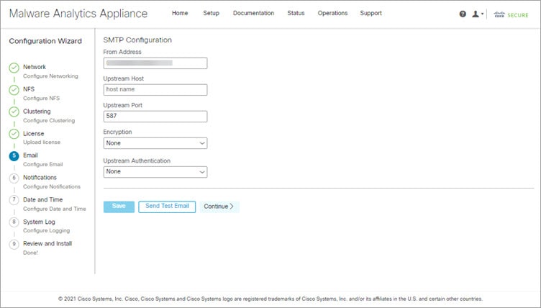541x308 pixels.
Task: Click the Configuration Wizard heading
Action: pos(45,41)
